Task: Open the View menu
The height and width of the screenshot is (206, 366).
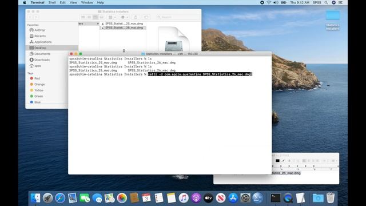Action: (73, 2)
